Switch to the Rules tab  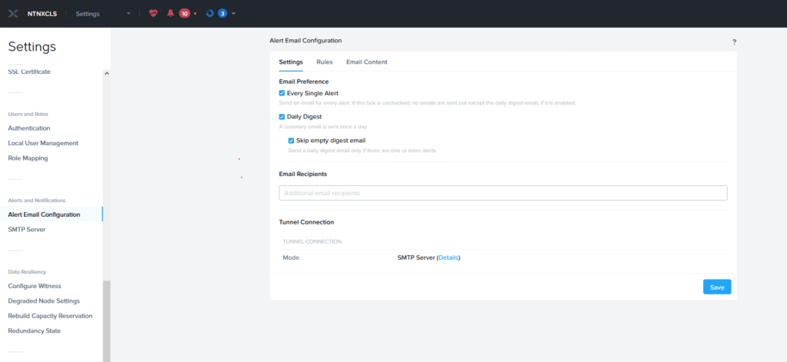tap(324, 61)
